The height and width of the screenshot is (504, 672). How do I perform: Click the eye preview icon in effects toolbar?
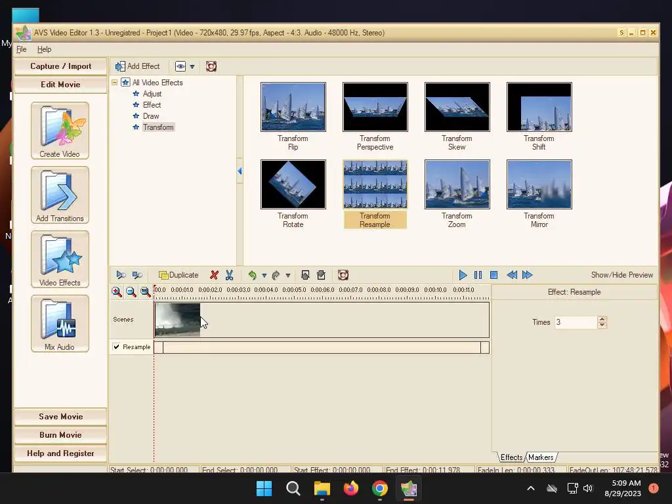180,66
